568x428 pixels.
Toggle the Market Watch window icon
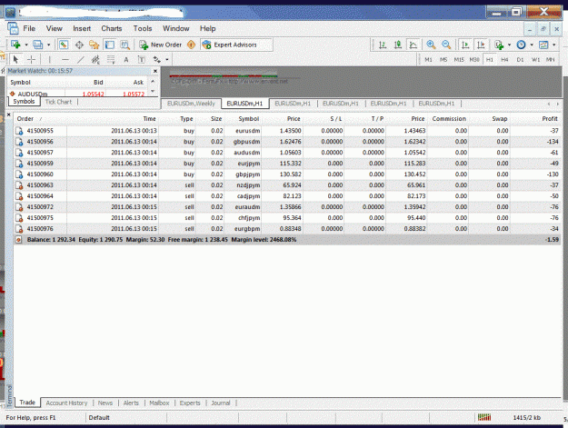[64, 45]
